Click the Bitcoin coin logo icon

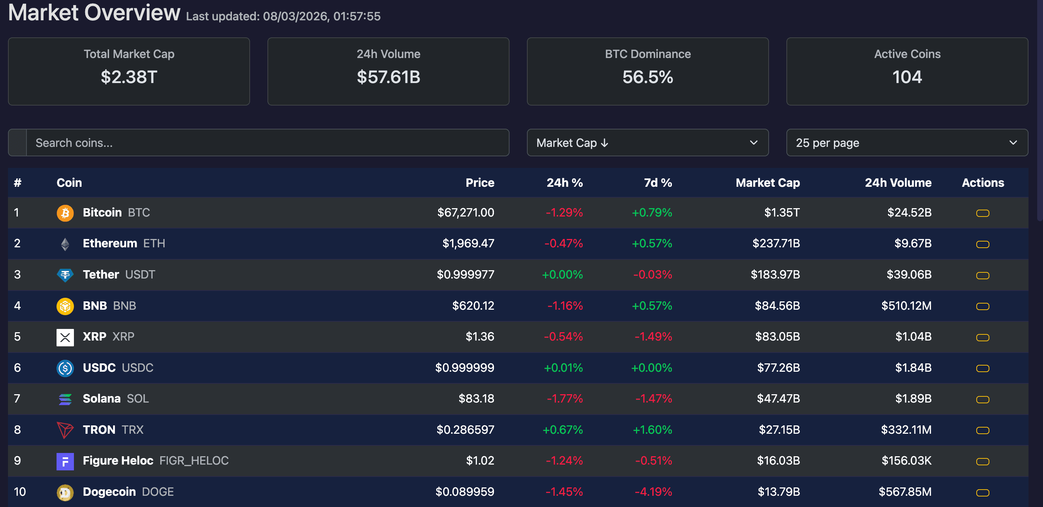pos(65,213)
